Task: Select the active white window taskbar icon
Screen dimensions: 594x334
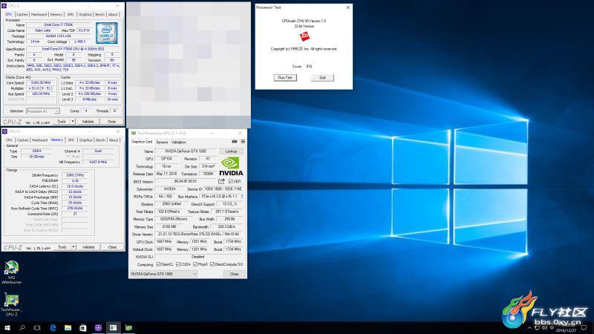Action: tap(114, 327)
